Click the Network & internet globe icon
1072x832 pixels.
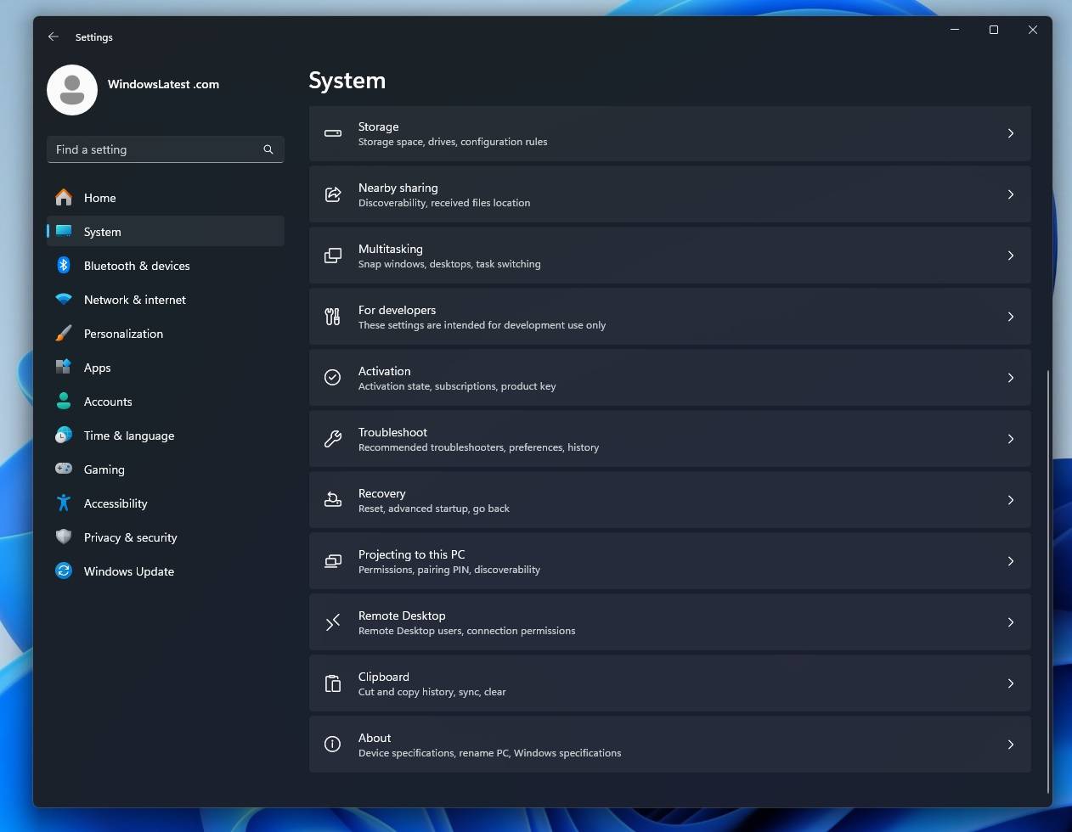tap(64, 300)
